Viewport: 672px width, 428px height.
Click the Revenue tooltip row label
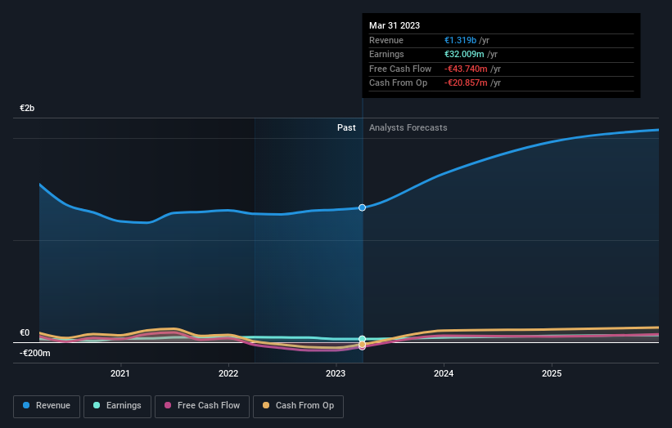386,40
